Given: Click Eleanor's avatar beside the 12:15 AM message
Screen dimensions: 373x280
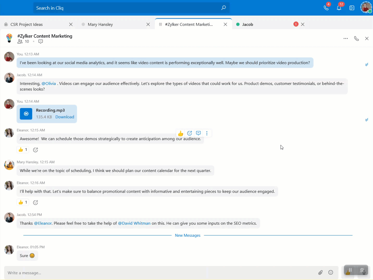Looking at the screenshot, I should point(9,133).
